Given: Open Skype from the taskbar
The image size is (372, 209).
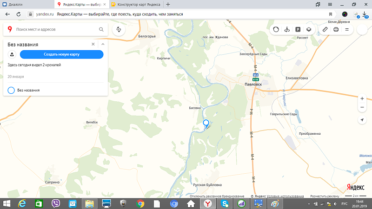Looking at the screenshot, I should [x=225, y=203].
